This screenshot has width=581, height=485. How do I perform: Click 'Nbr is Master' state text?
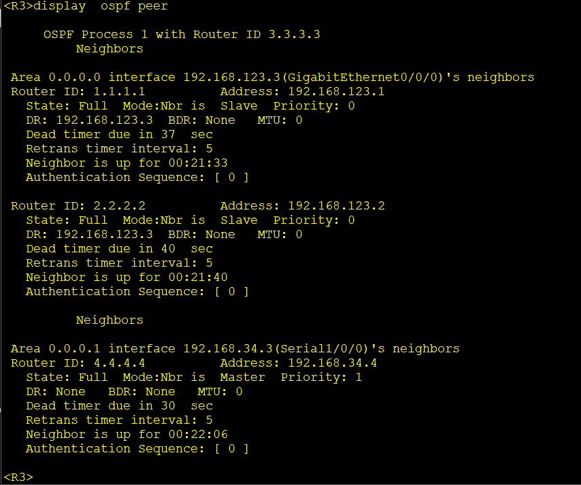click(x=194, y=377)
